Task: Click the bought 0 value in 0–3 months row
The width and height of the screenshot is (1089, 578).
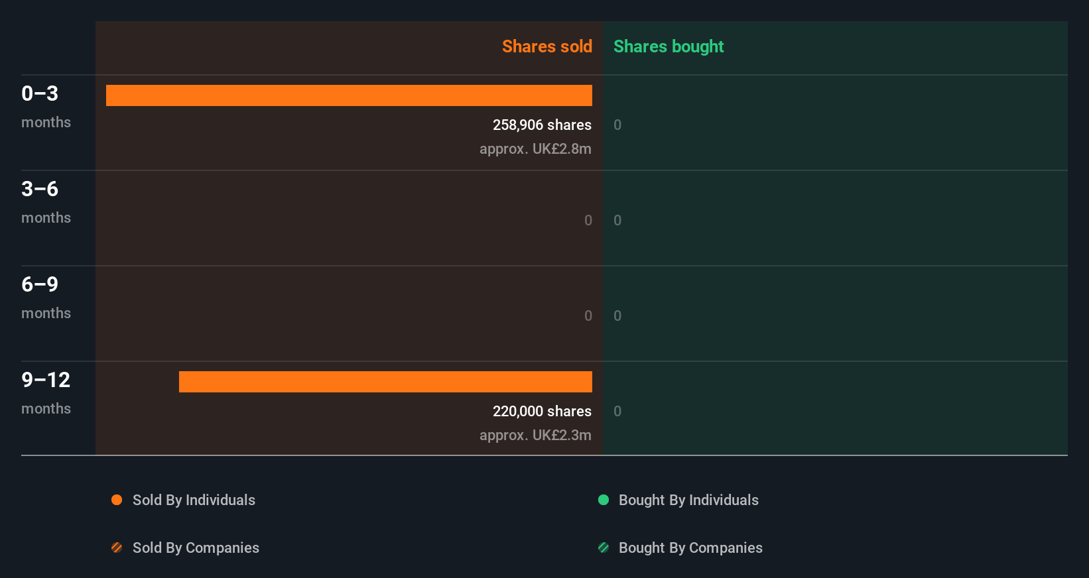Action: (x=617, y=125)
